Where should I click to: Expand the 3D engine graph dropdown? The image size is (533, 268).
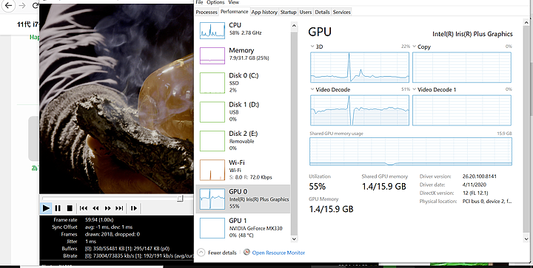pos(312,47)
